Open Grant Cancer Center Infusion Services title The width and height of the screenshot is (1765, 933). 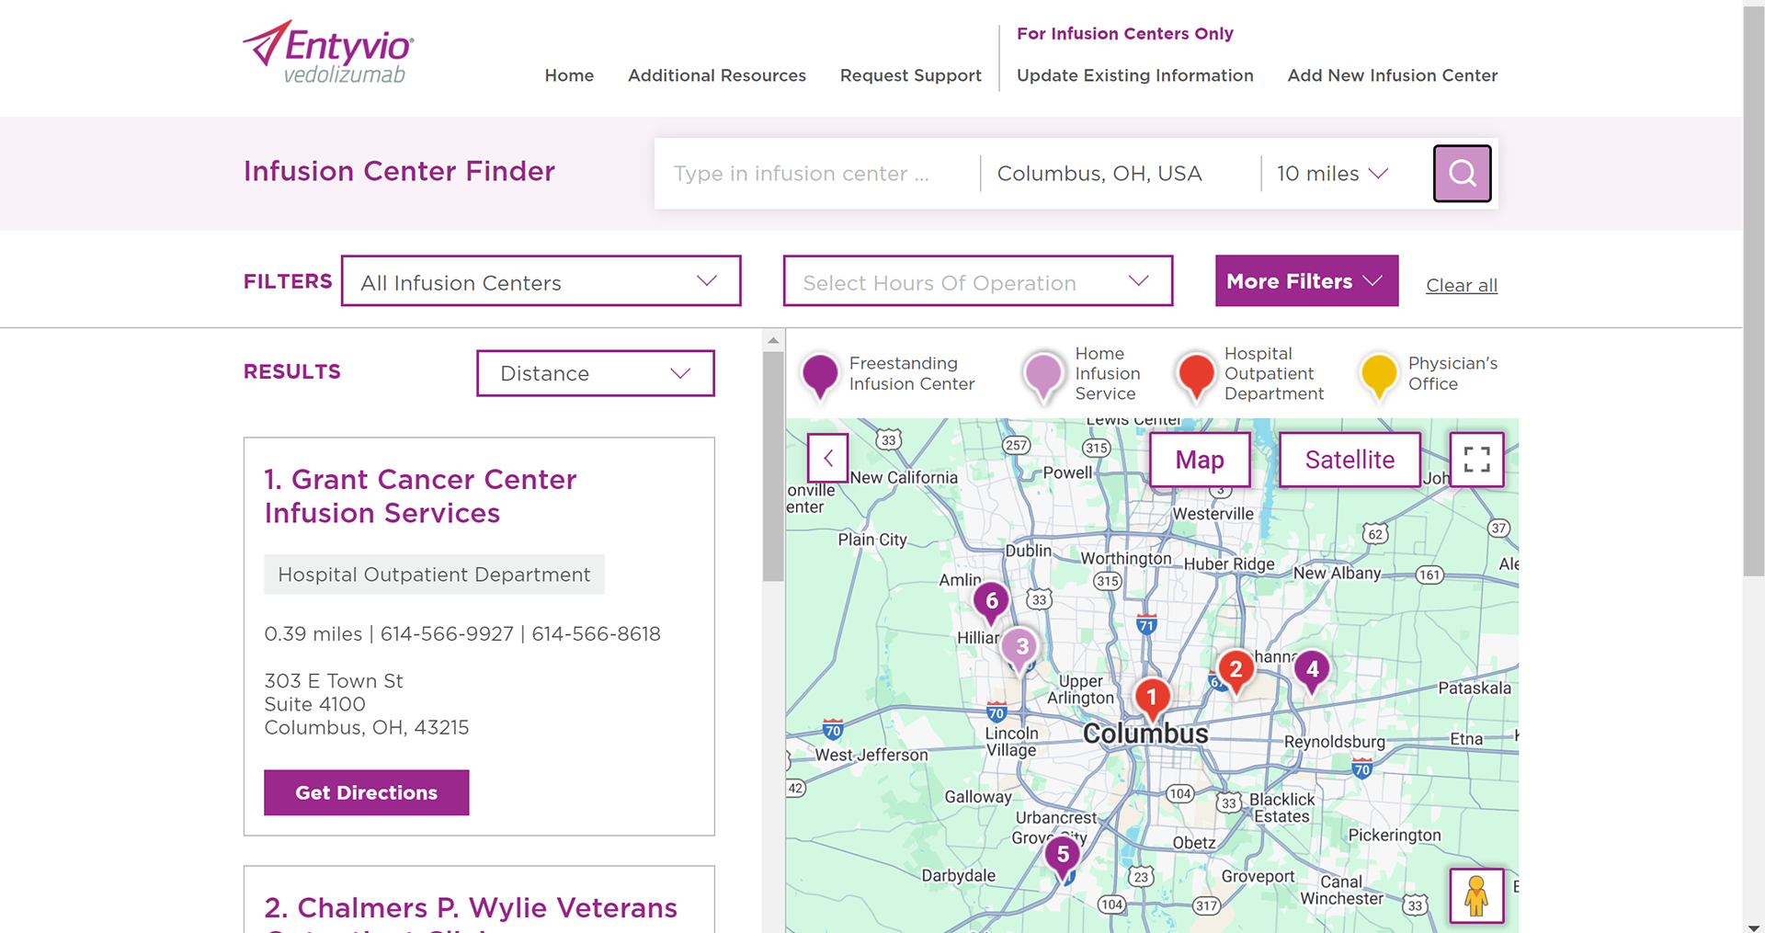click(x=420, y=496)
